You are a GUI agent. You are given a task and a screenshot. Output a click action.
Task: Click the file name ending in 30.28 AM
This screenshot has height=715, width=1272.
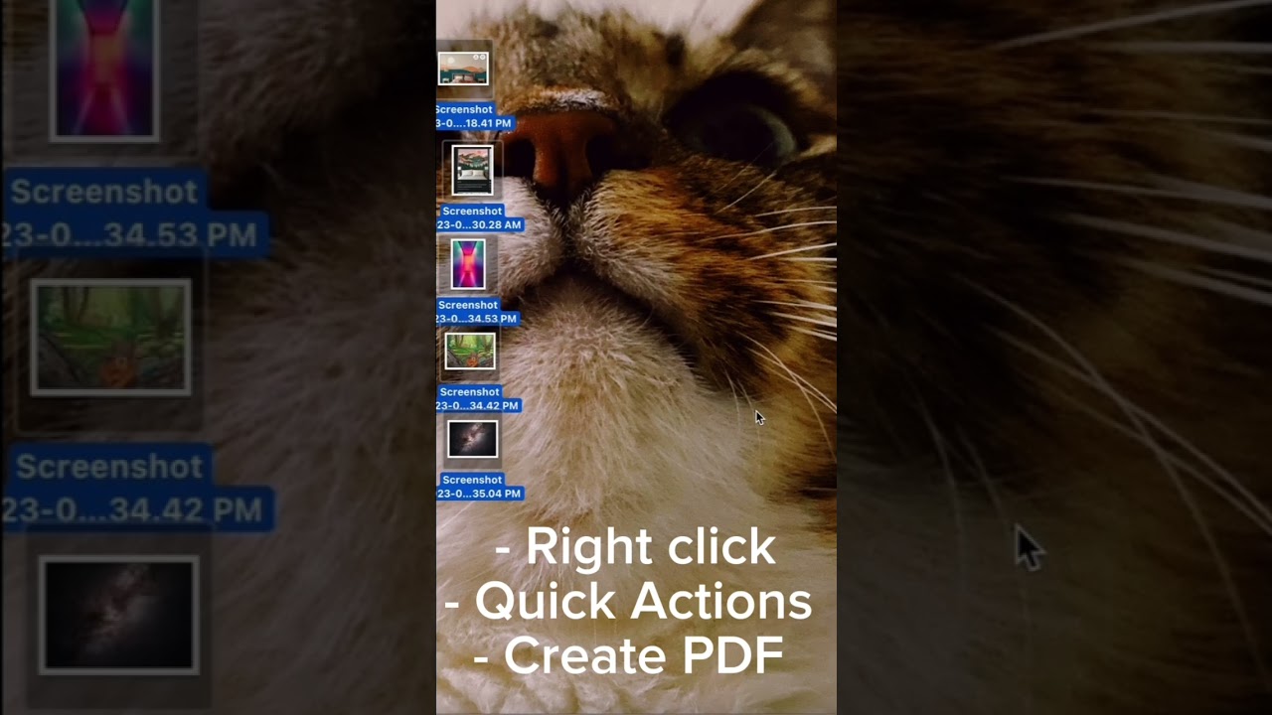479,217
